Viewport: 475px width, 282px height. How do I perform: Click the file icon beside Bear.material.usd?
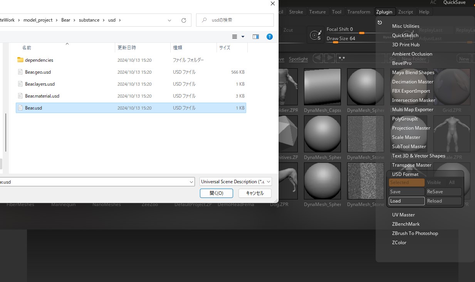coord(20,96)
